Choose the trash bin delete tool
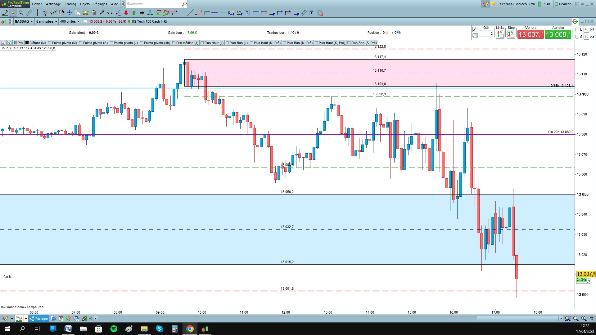Viewport: 596px width, 335px height. pos(94,13)
